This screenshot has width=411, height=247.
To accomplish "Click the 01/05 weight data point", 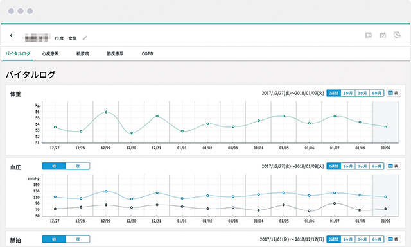I will point(284,116).
